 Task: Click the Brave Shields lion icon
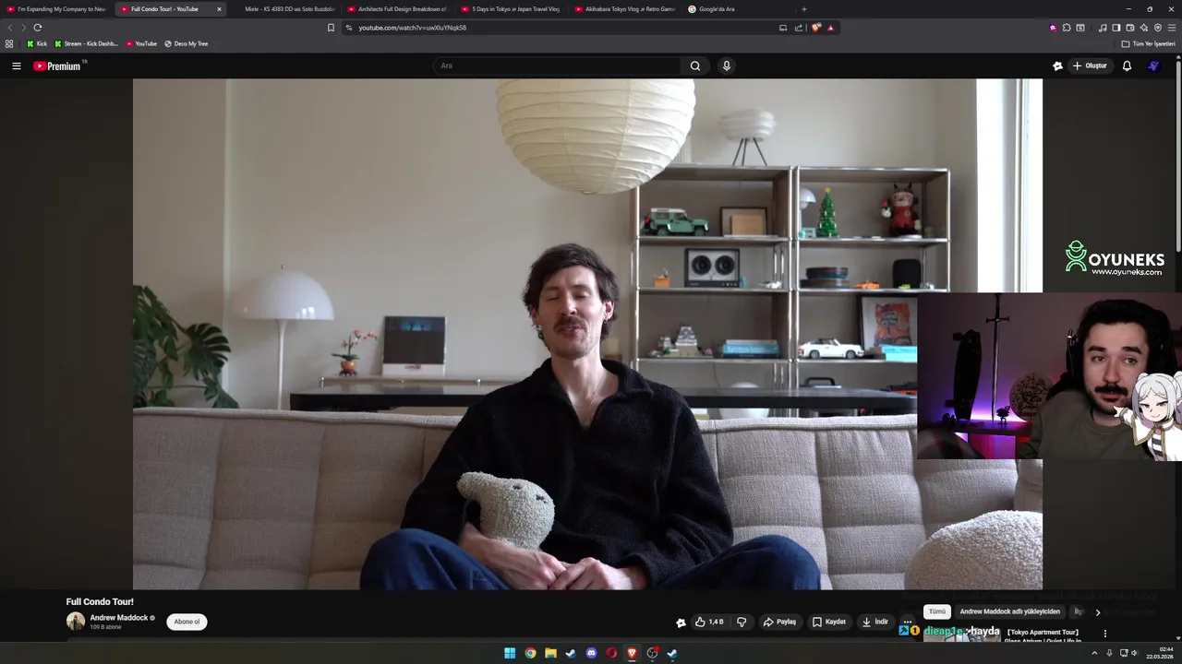(816, 28)
